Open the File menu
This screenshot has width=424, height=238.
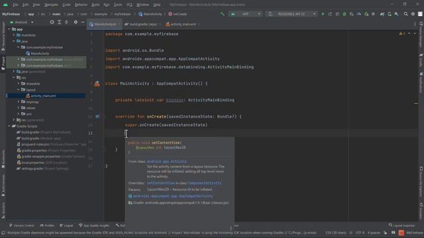[15, 5]
